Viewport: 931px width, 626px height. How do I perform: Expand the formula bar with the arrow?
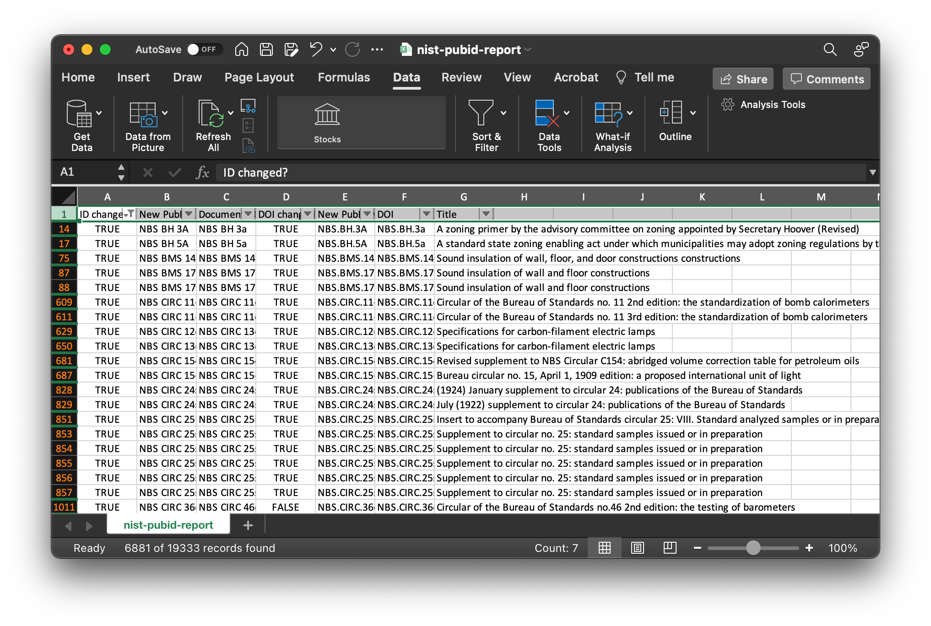[x=872, y=173]
